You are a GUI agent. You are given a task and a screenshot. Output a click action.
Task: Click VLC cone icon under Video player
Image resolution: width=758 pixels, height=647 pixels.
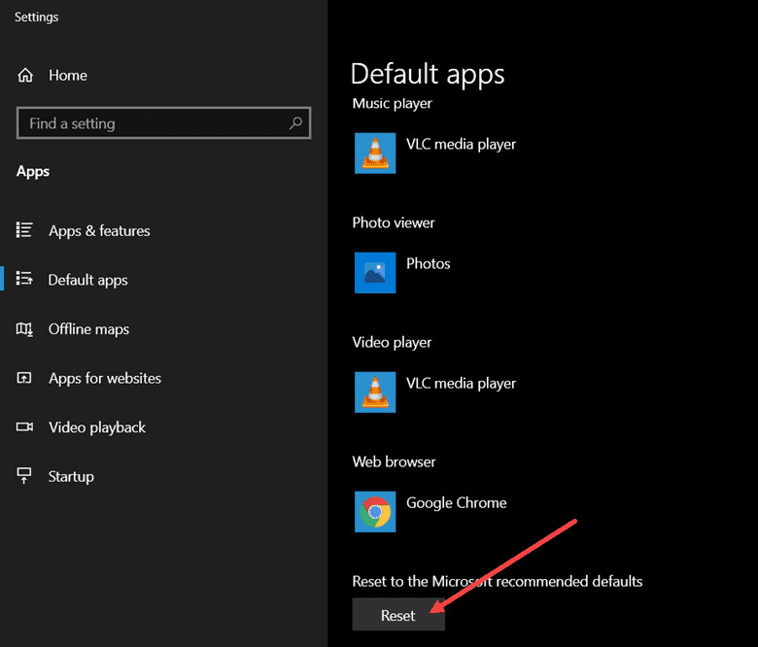[x=375, y=392]
